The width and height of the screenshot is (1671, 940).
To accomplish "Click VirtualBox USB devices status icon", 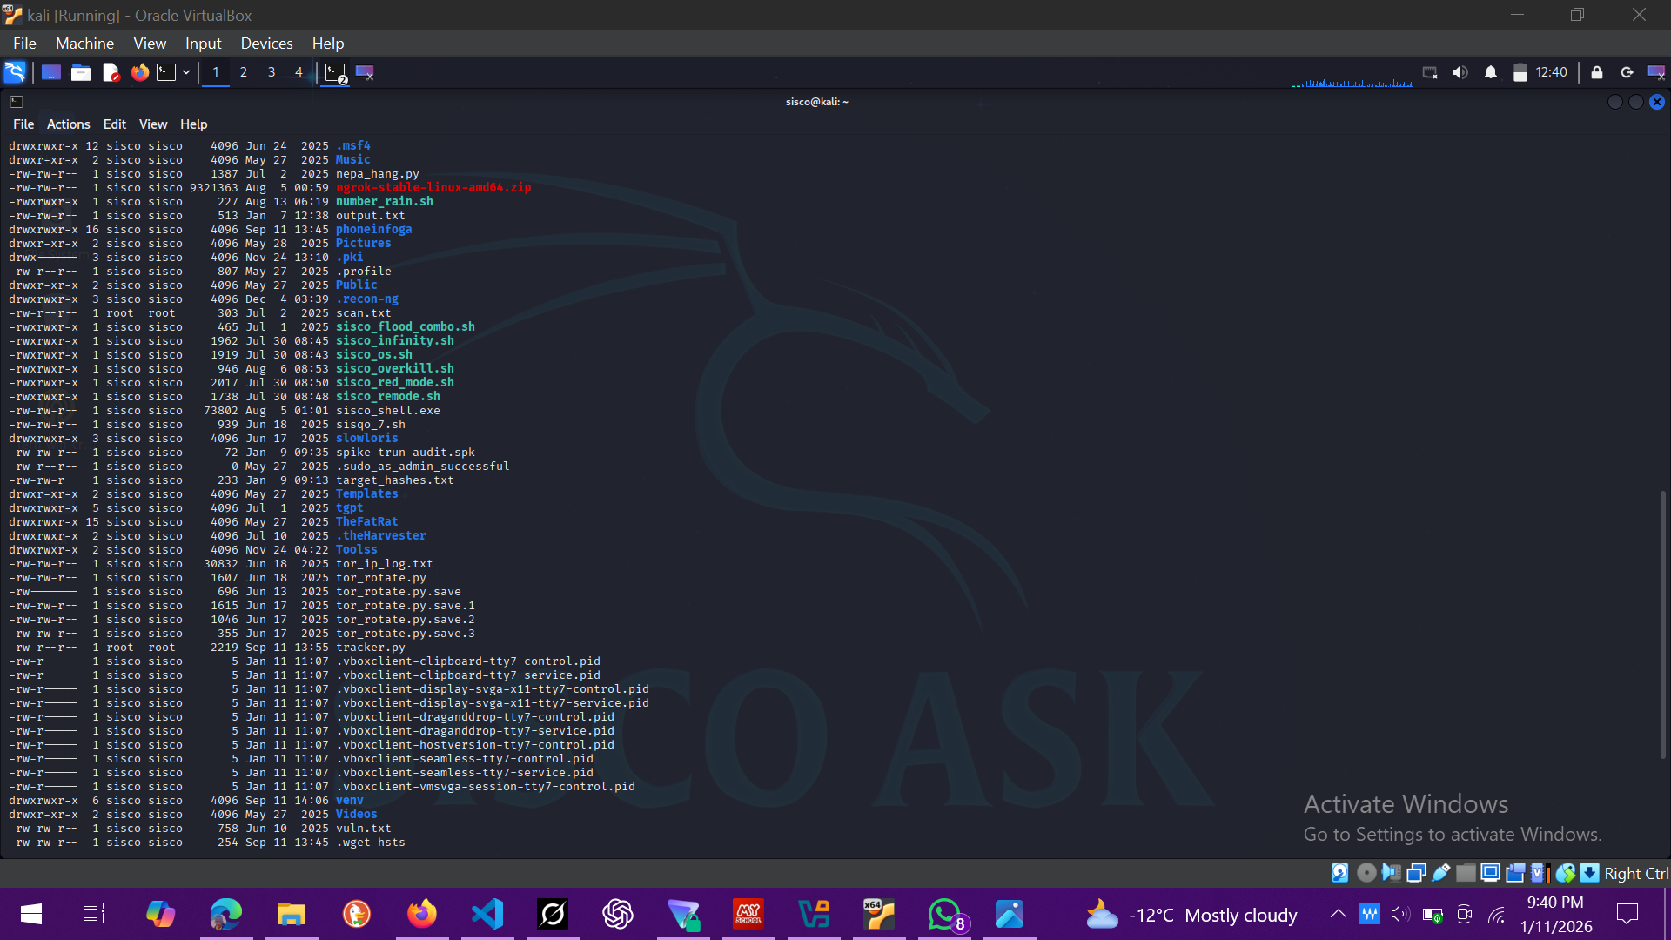I will [x=1441, y=873].
